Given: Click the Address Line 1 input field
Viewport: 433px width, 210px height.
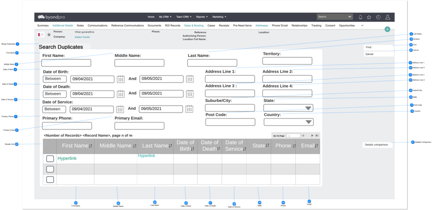Looking at the screenshot, I should pos(230,79).
